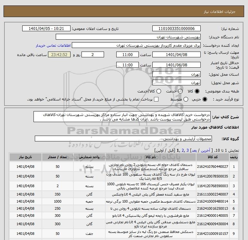Select the کالا radio button
248x240 pixels.
click(x=197, y=91)
